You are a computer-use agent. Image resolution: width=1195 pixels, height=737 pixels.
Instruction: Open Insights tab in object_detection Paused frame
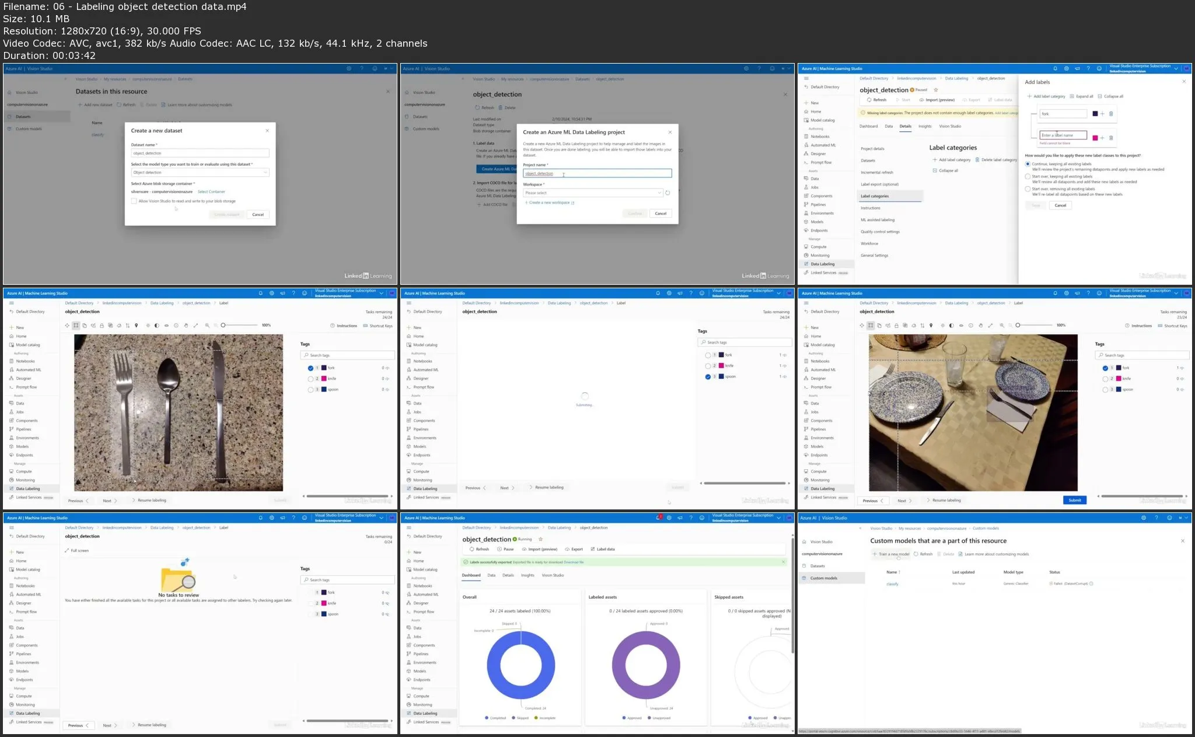pyautogui.click(x=925, y=126)
